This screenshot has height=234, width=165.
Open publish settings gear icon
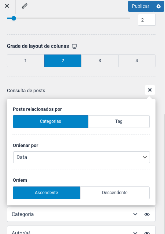point(158,6)
